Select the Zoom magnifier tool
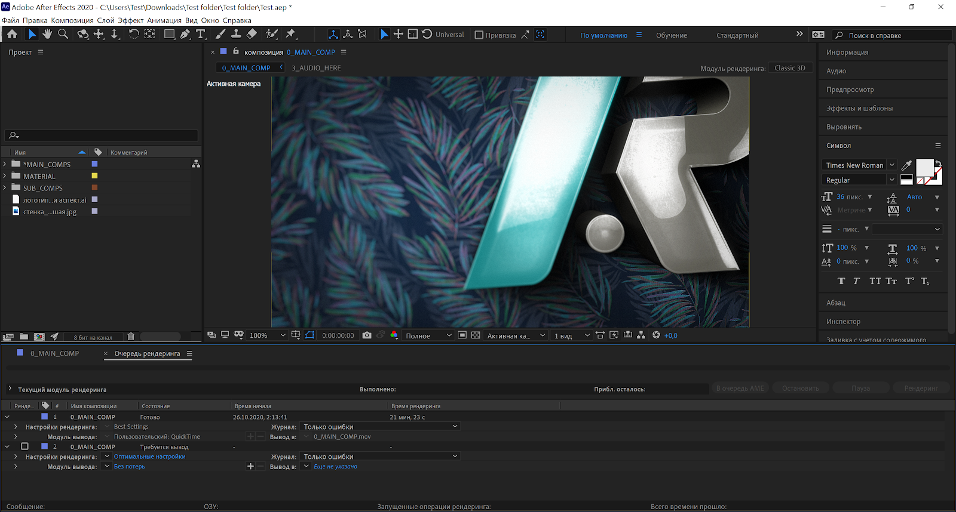The width and height of the screenshot is (956, 512). click(63, 34)
